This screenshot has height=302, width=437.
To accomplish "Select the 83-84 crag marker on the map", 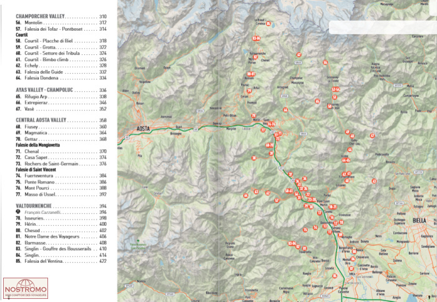I will click(256, 39).
